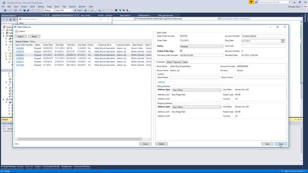308x173 pixels.
Task: Open the Debug configuration dropdown
Action: pyautogui.click(x=49, y=11)
